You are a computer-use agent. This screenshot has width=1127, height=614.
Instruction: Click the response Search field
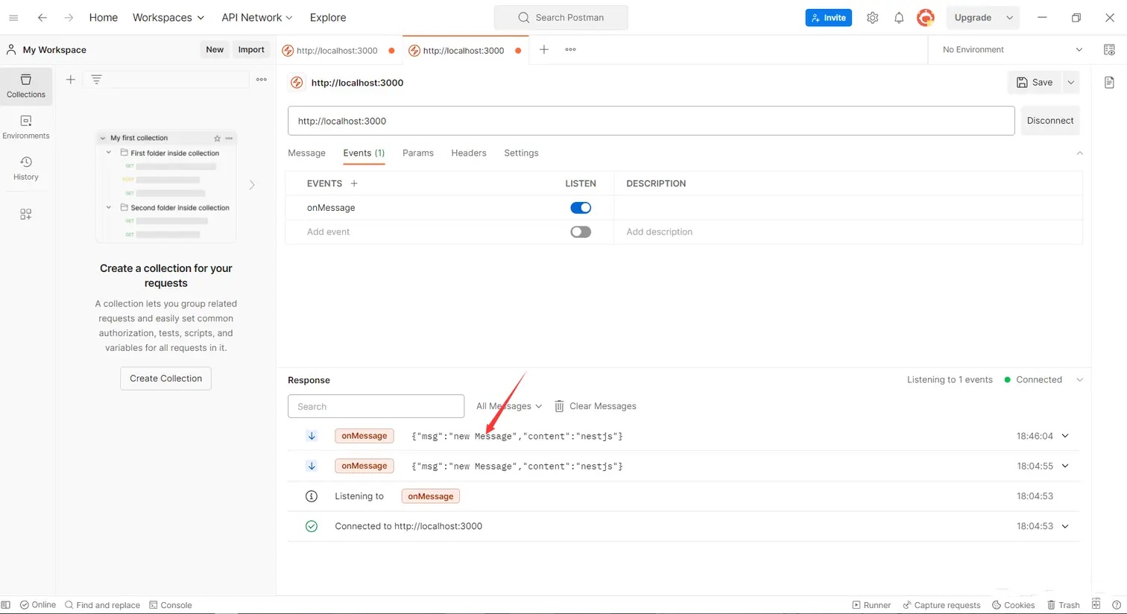pos(376,406)
